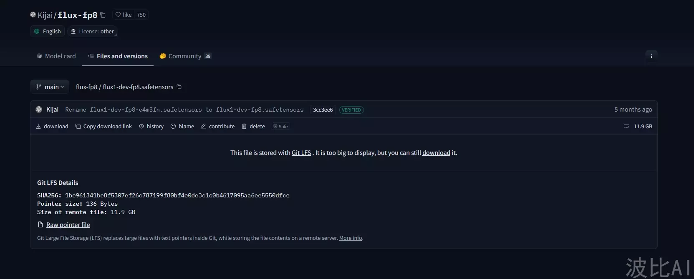The height and width of the screenshot is (279, 694).
Task: Click the flux-fp8 model title
Action: pos(77,15)
